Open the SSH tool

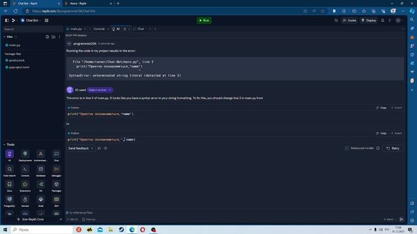57,201
